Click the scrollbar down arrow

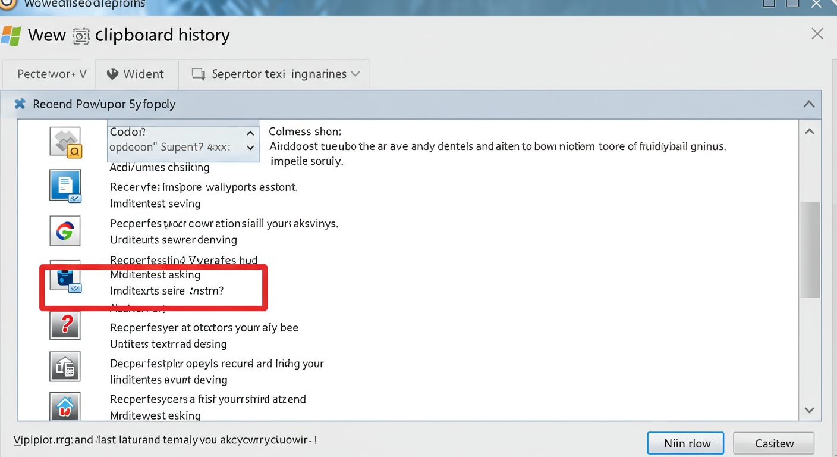point(810,409)
